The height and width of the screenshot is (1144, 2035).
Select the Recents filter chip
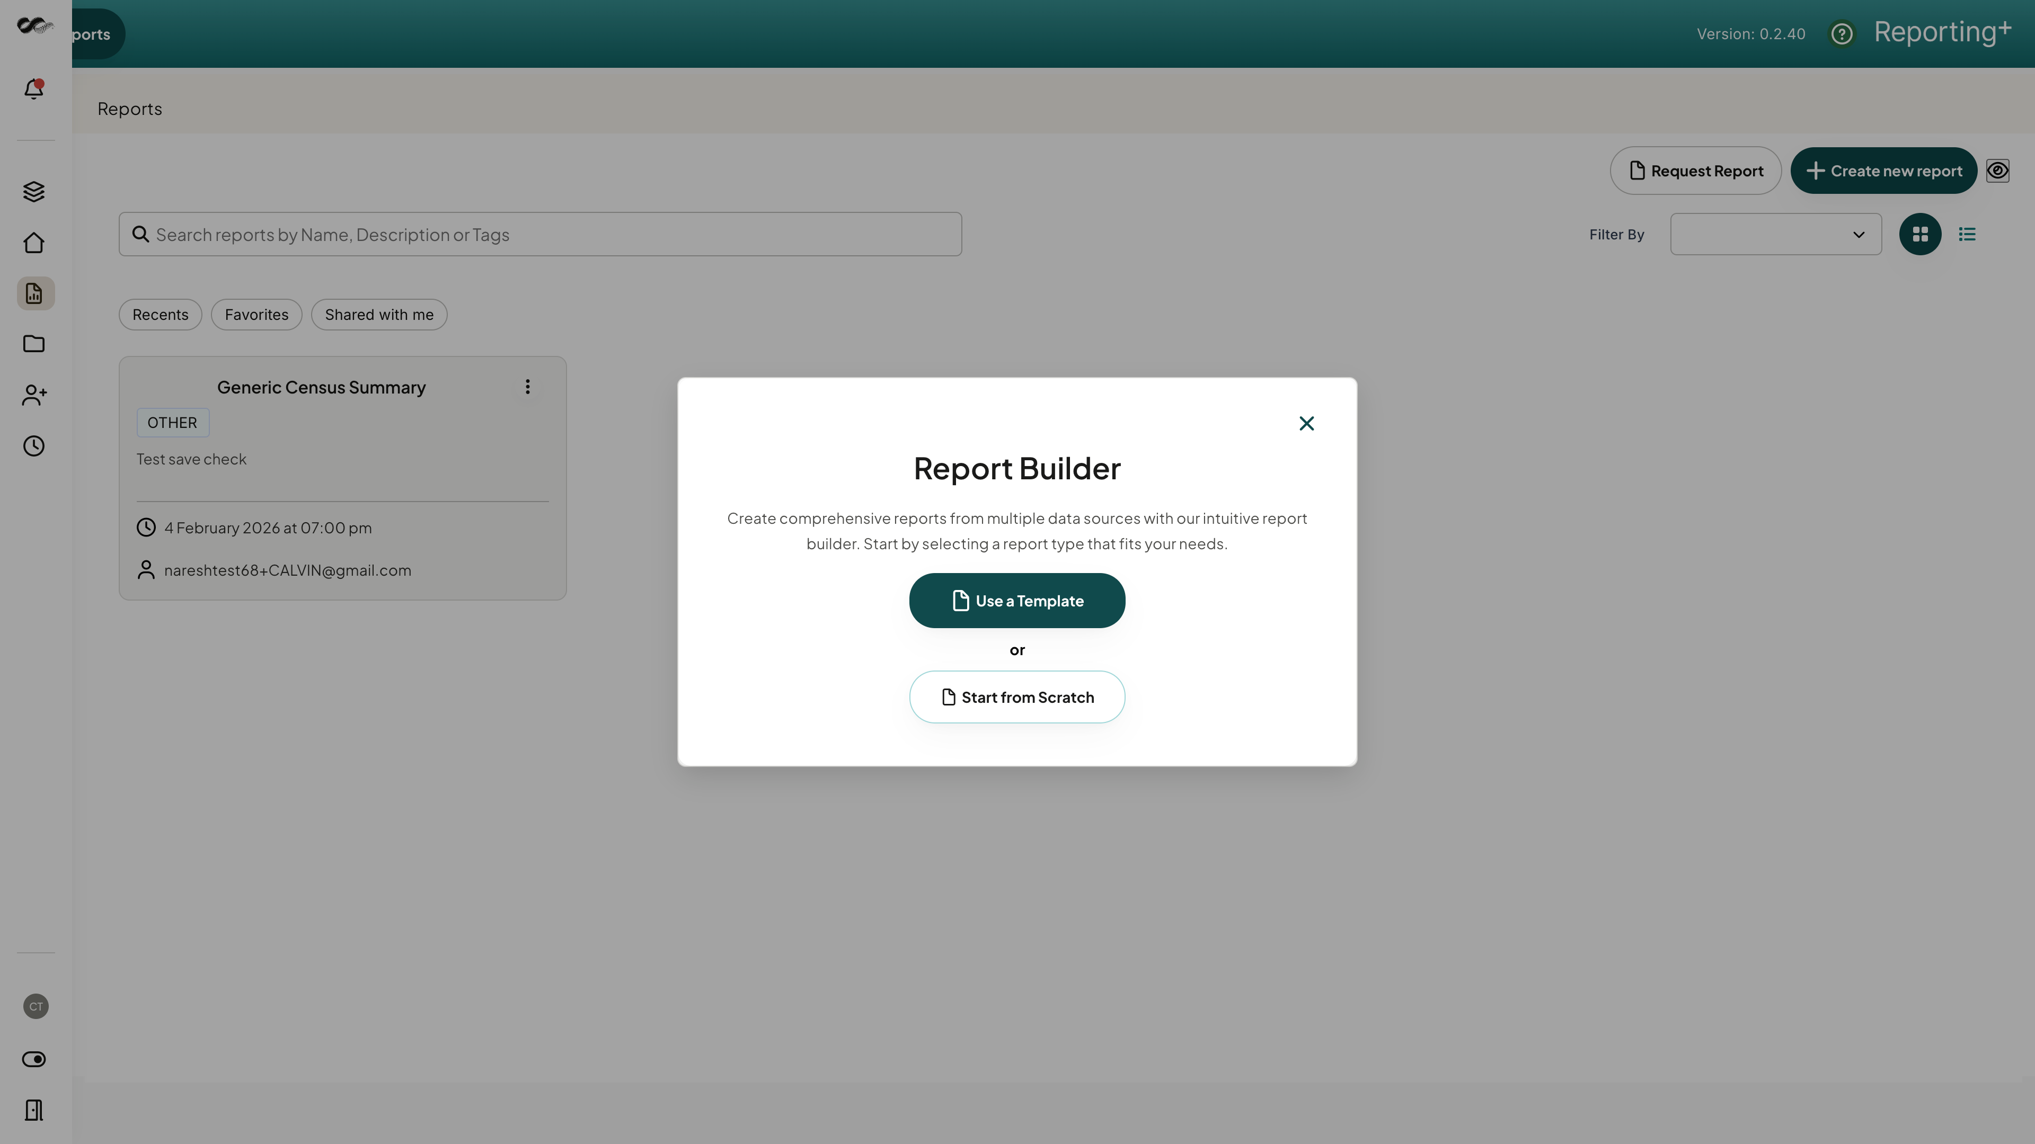pos(161,314)
